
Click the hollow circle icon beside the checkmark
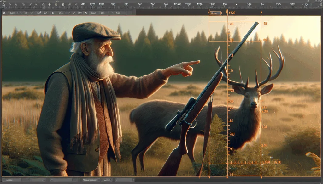point(306,4)
